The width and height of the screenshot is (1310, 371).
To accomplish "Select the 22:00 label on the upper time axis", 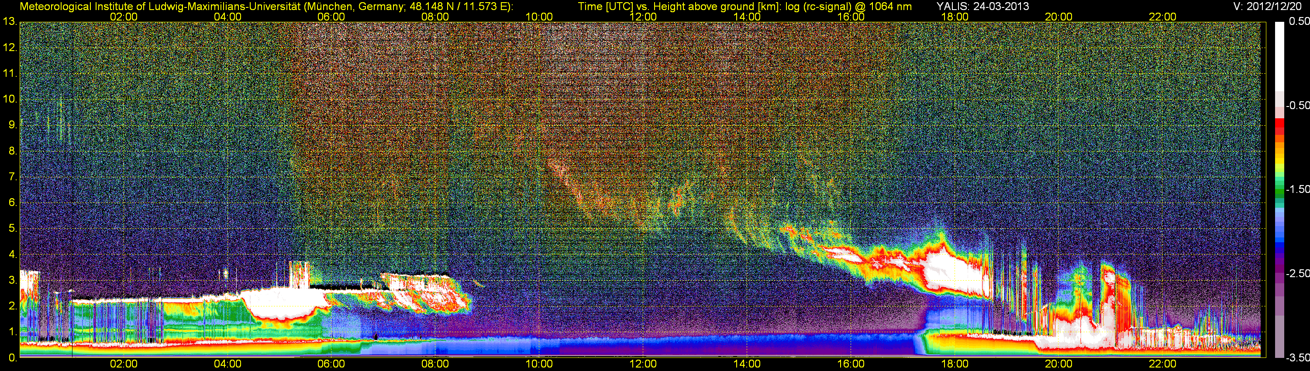I will (1162, 17).
